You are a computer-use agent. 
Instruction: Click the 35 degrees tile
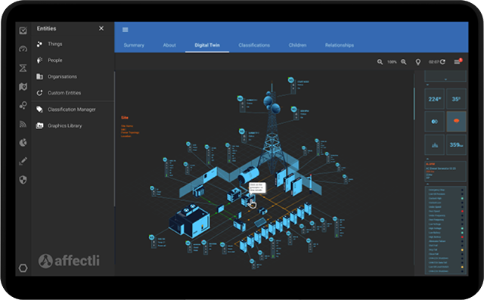456,99
